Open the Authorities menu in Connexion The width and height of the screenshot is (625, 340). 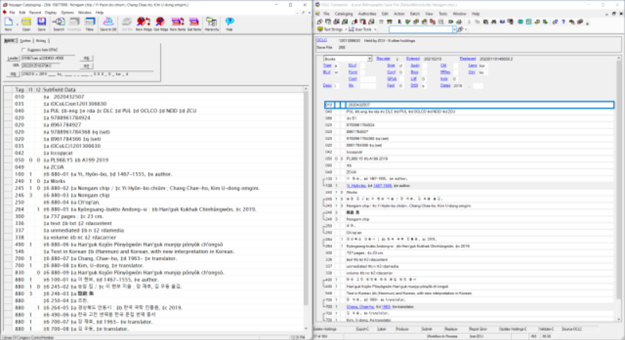point(367,13)
